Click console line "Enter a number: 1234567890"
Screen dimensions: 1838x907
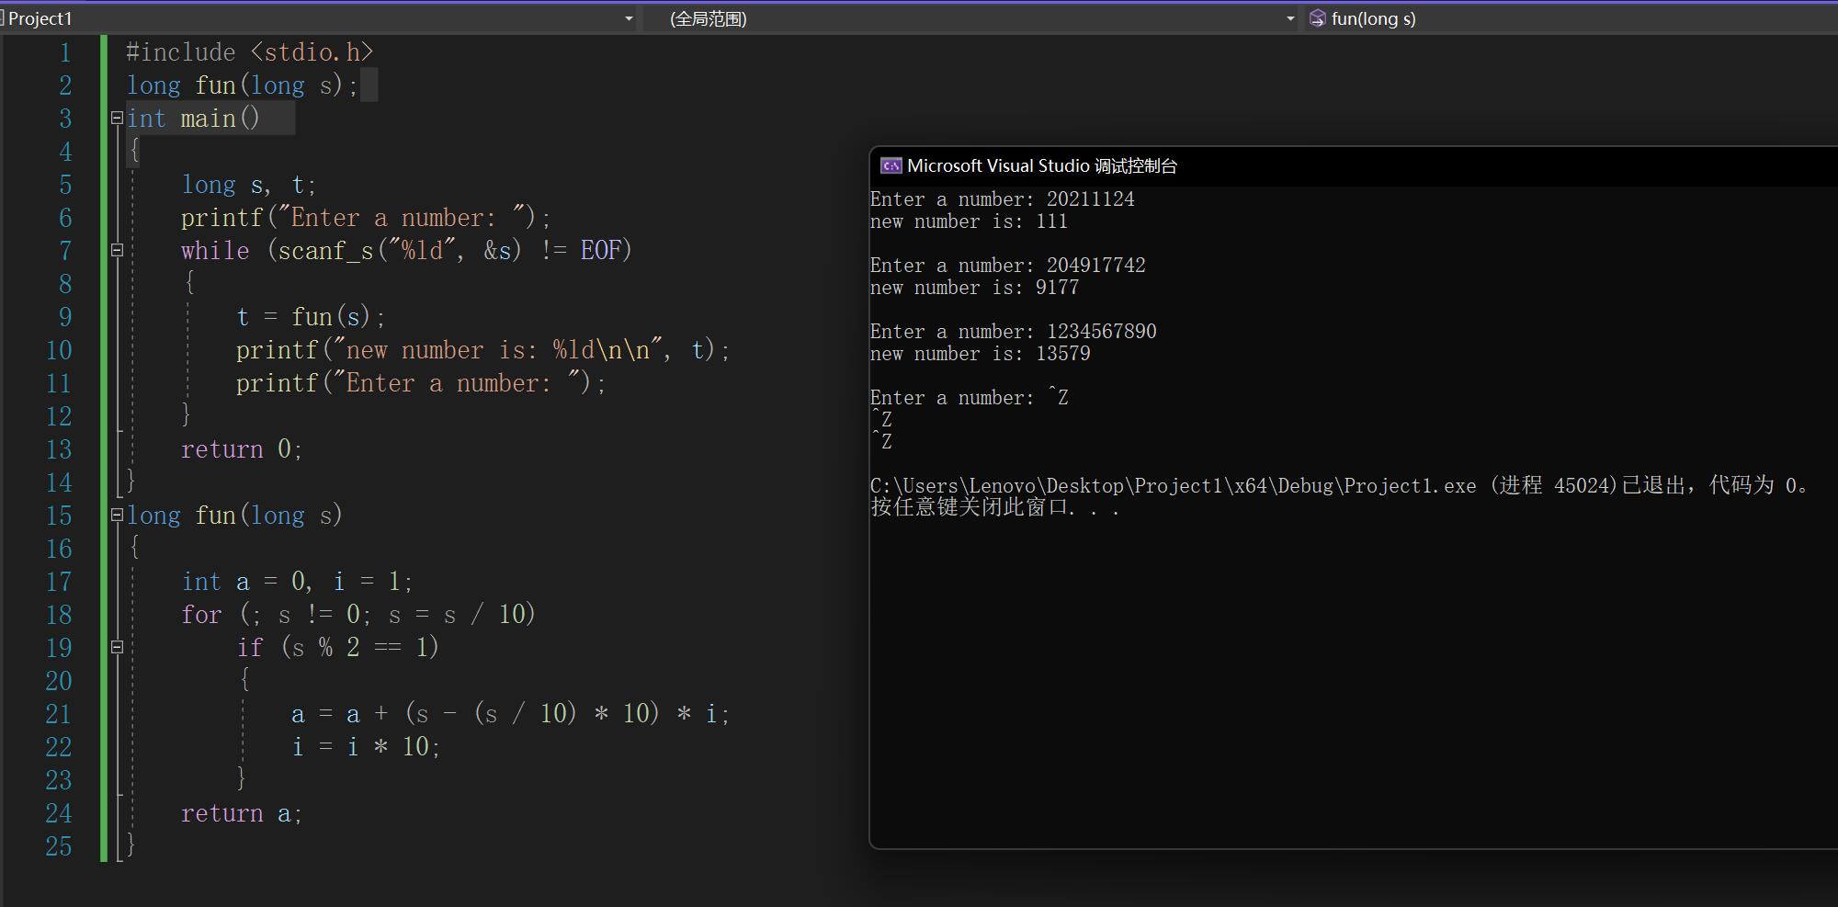[x=1014, y=332]
